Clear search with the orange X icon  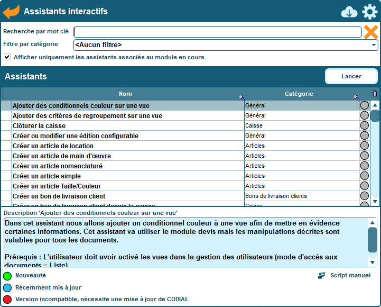coord(371,32)
